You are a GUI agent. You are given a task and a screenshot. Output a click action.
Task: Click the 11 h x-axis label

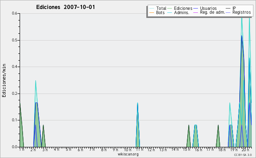(140, 149)
